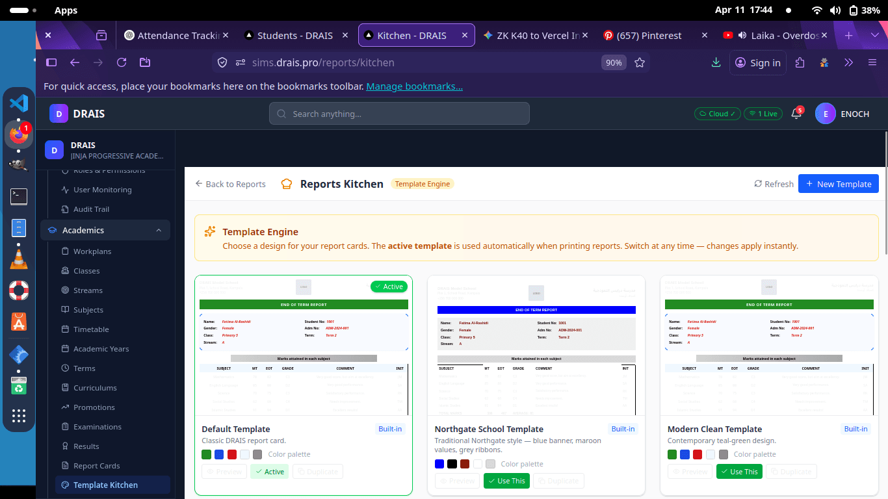Launch VS Code from the dock

click(x=19, y=103)
